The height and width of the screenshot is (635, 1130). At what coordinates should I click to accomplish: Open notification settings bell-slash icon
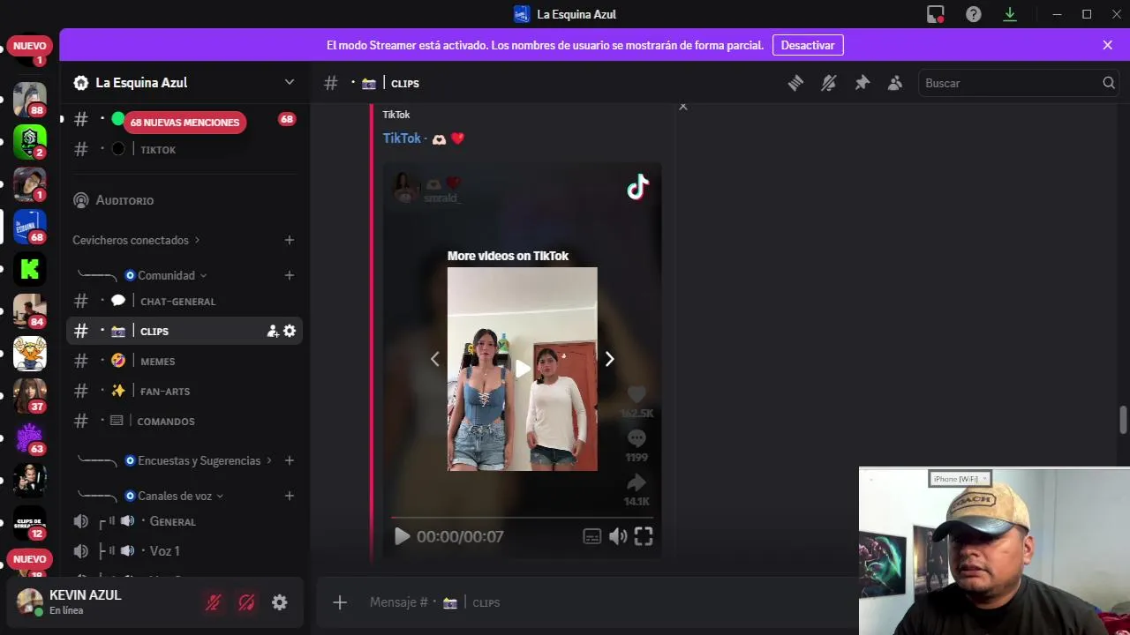[828, 83]
